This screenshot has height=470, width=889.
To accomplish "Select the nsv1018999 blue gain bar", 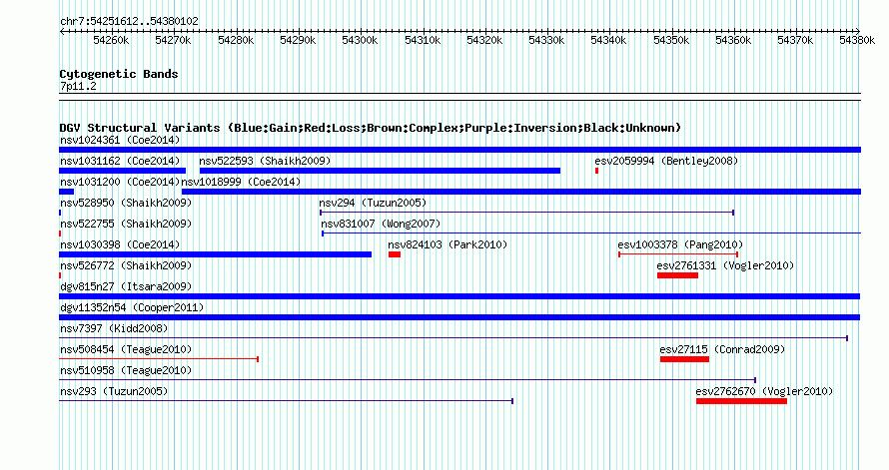I will pos(521,192).
